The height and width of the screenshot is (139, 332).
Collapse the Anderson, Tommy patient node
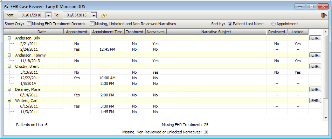point(9,55)
